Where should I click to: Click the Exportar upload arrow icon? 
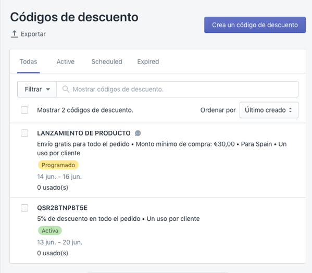pos(15,34)
